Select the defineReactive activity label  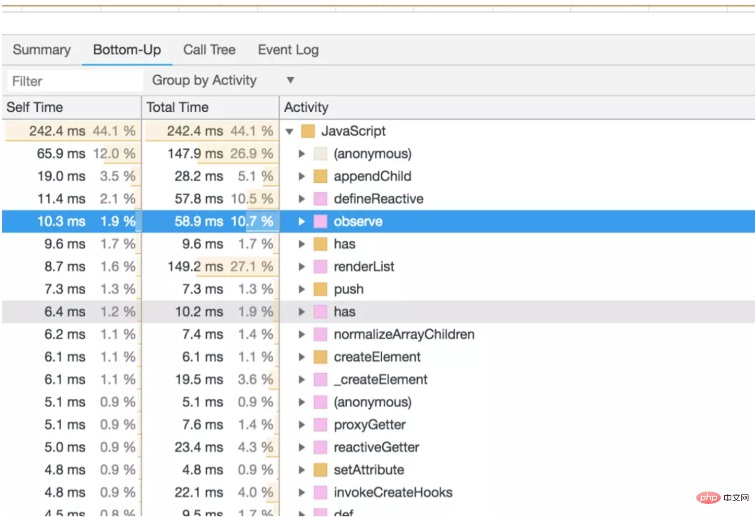click(379, 199)
